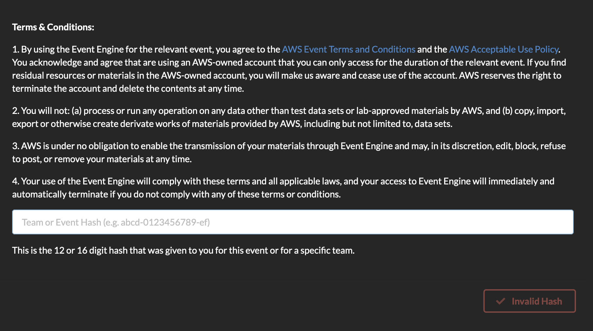
Task: Click the line 'automatically terminate if you do not comply'
Action: 176,194
